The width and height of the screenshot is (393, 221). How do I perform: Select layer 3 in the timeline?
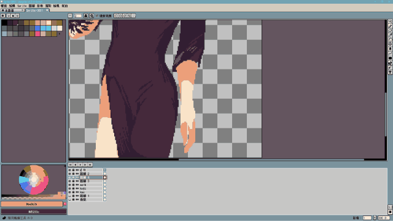[x=91, y=181]
